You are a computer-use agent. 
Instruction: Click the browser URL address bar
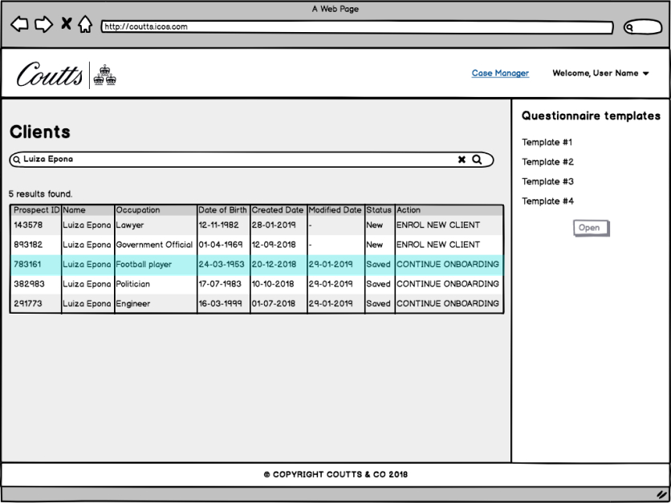point(353,27)
